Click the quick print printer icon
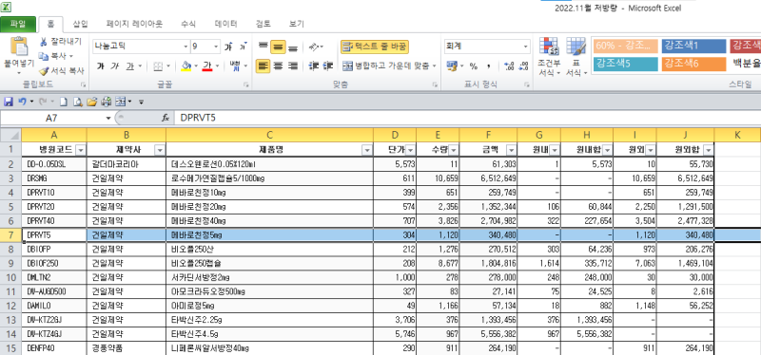Viewport: 761px width, 355px height. pyautogui.click(x=107, y=102)
